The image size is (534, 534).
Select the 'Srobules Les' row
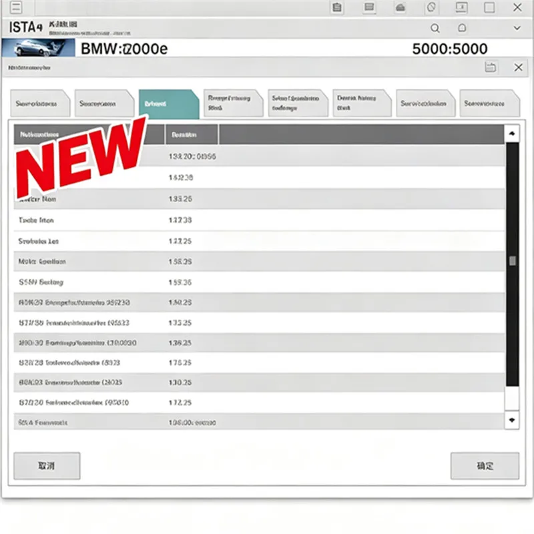point(259,241)
